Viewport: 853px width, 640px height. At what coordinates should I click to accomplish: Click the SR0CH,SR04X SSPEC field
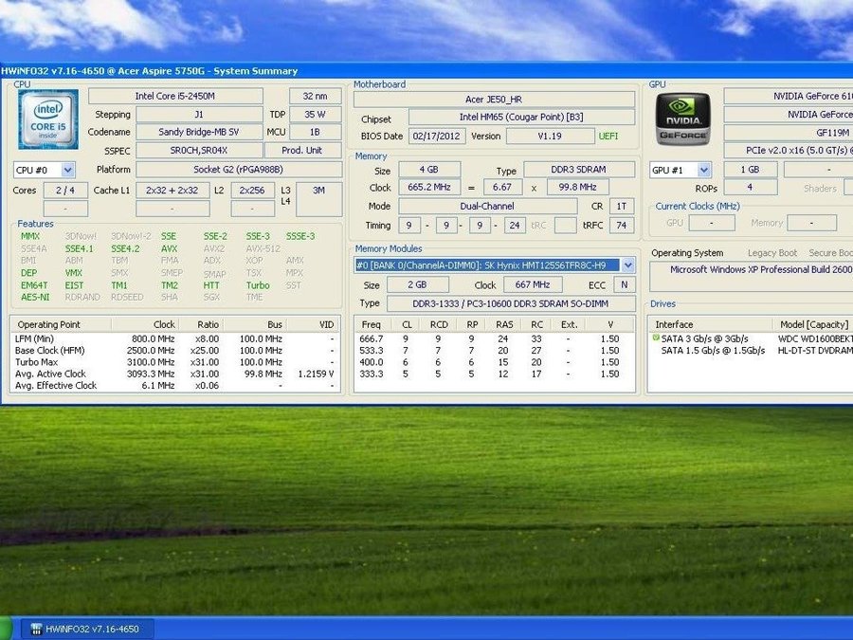tap(199, 150)
